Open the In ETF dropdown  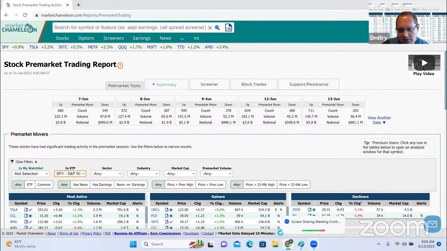[x=70, y=174]
